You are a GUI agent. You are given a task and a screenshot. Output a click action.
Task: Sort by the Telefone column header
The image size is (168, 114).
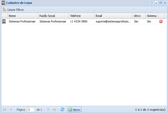tap(81, 16)
